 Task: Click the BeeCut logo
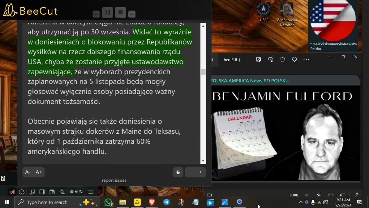pyautogui.click(x=30, y=11)
